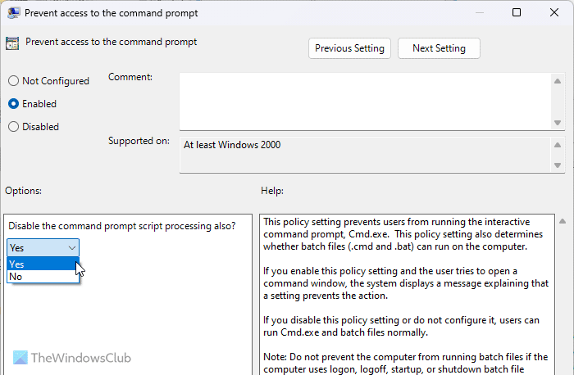Click the policy icon in the title bar
This screenshot has width=574, height=375.
tap(11, 13)
